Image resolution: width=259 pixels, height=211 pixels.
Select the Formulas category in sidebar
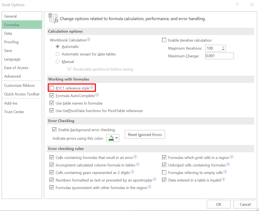[x=22, y=25]
